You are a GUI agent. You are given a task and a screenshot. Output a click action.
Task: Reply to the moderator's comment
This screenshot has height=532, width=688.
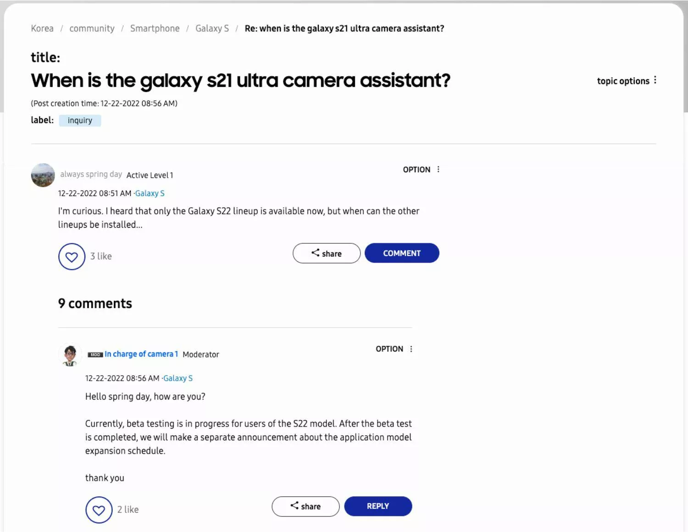[x=378, y=506]
